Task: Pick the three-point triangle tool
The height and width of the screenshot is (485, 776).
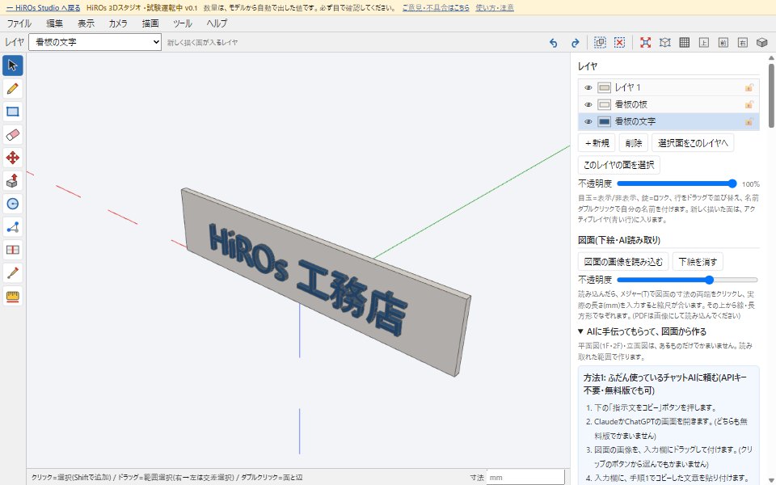Action: click(x=13, y=226)
